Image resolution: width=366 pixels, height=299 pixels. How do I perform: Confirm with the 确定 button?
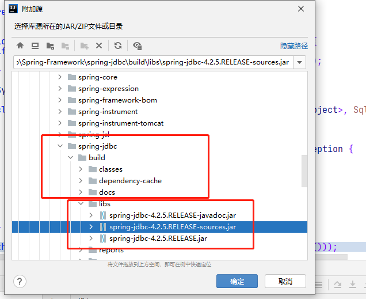coord(237,281)
